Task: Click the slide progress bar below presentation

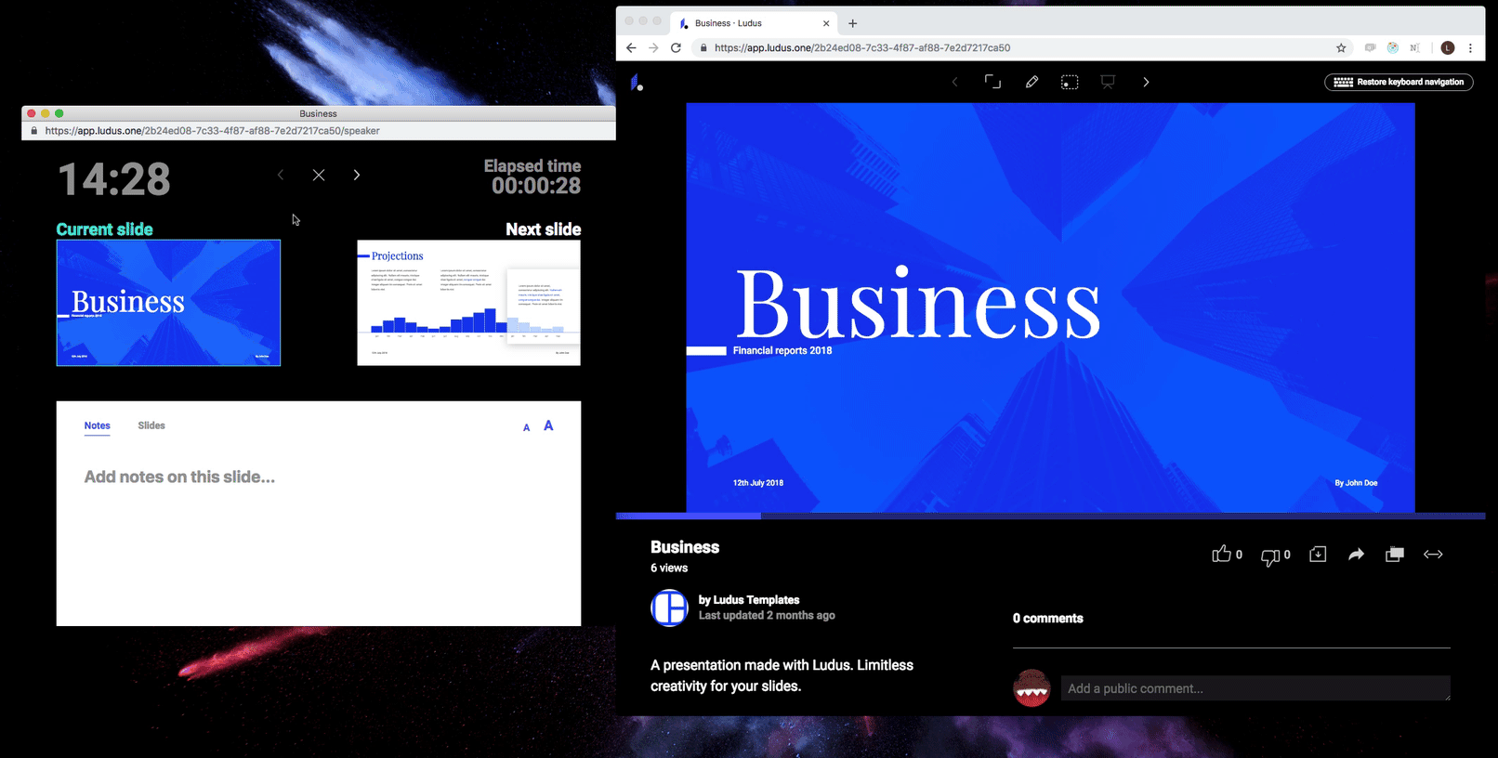Action: tap(1050, 516)
